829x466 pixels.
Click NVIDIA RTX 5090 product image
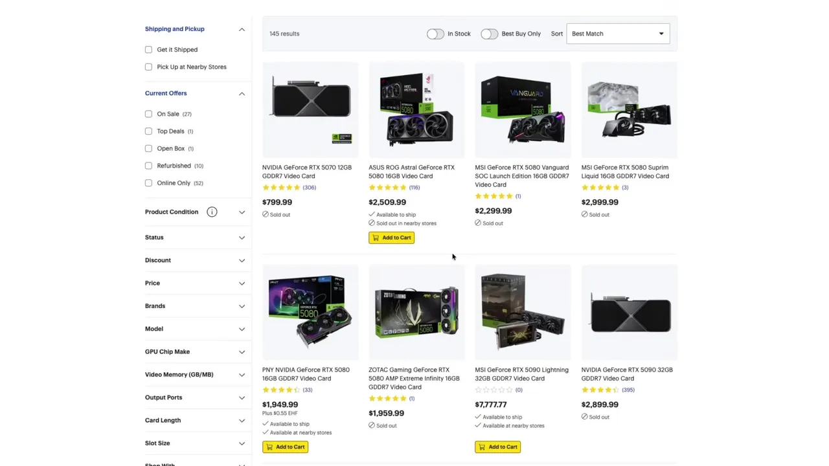coord(629,312)
